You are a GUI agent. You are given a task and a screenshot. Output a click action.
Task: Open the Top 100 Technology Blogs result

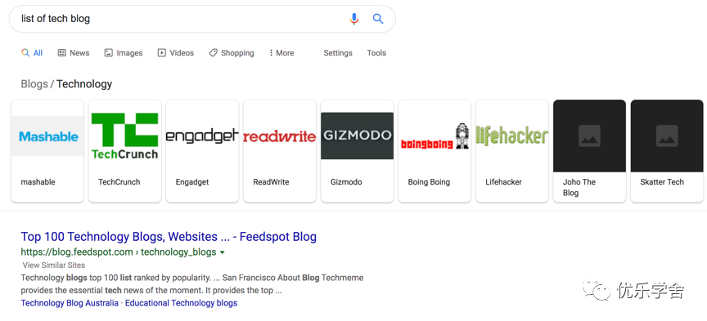point(169,237)
